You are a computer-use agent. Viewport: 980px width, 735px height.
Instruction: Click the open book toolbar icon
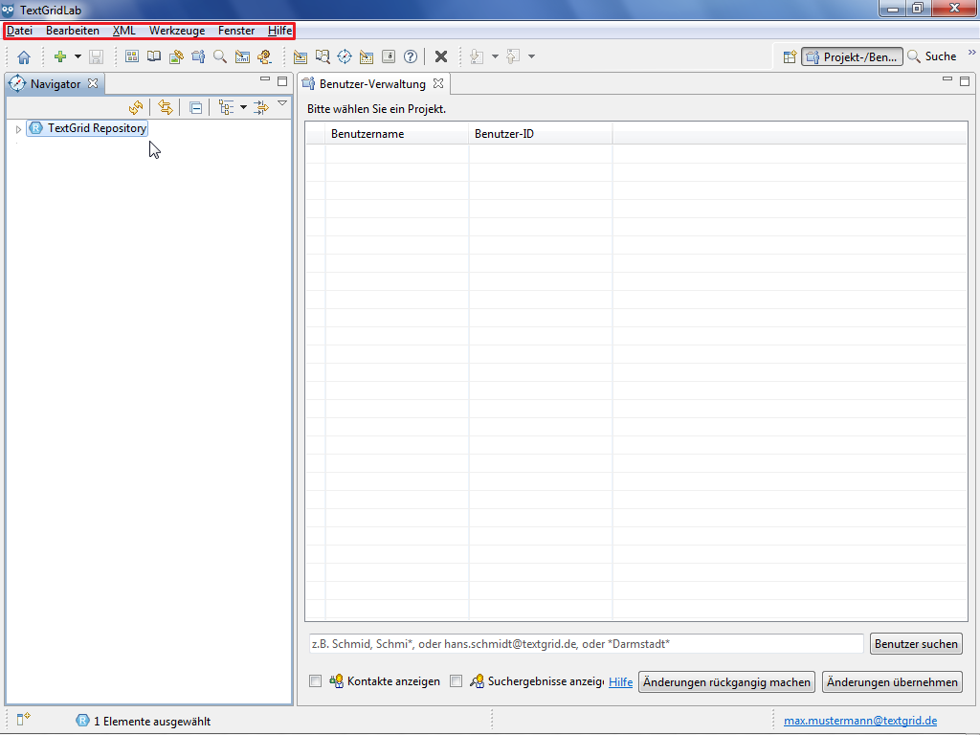click(154, 56)
